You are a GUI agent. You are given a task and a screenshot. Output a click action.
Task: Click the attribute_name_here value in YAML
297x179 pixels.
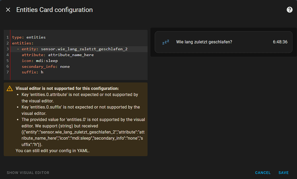pos(71,55)
